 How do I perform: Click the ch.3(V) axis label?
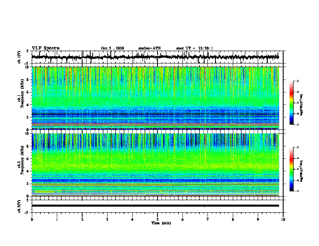(19, 206)
